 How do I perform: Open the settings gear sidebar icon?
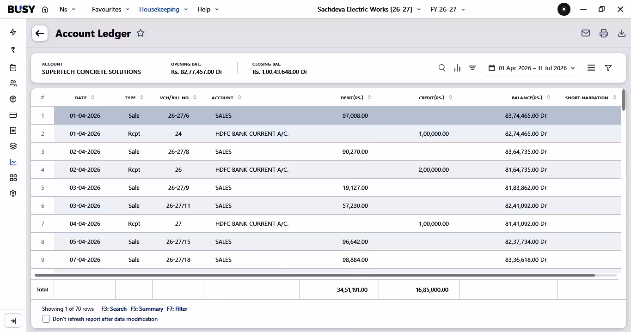(13, 193)
